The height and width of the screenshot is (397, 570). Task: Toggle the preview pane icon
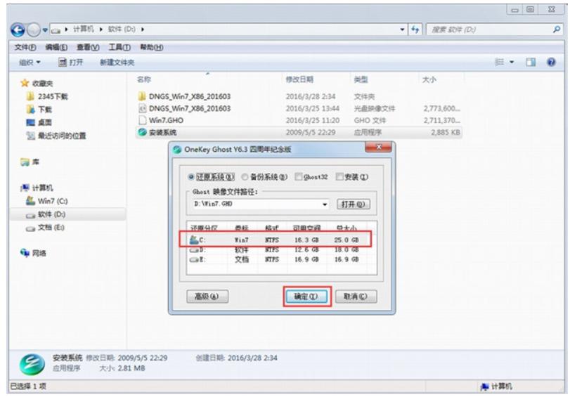(x=531, y=62)
